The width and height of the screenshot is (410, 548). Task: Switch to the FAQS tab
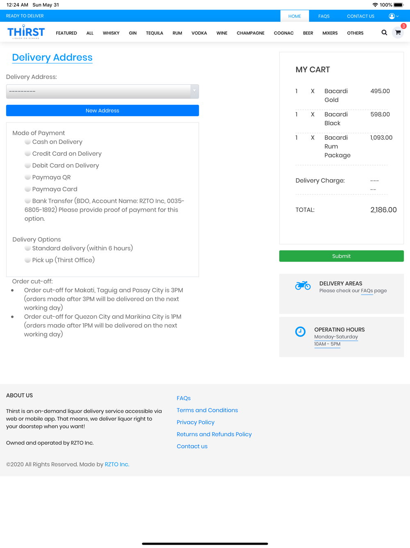click(323, 16)
